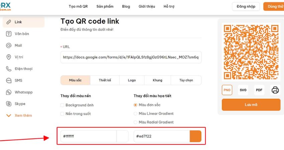Click the #ffffff background hex field
The width and height of the screenshot is (284, 150).
click(x=89, y=136)
